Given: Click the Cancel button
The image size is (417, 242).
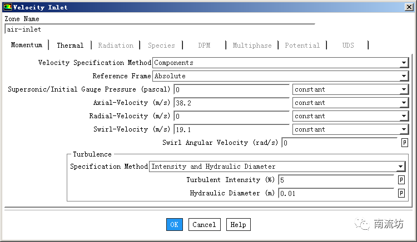Looking at the screenshot, I should tap(204, 225).
